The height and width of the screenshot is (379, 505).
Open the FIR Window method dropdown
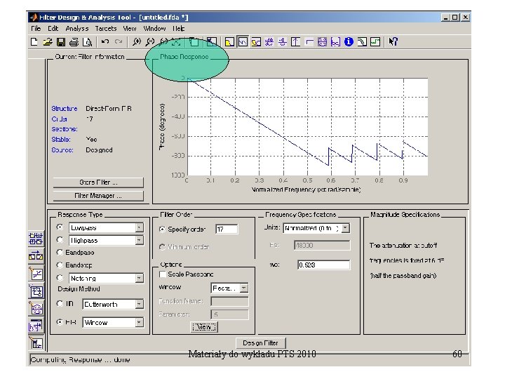pyautogui.click(x=139, y=322)
